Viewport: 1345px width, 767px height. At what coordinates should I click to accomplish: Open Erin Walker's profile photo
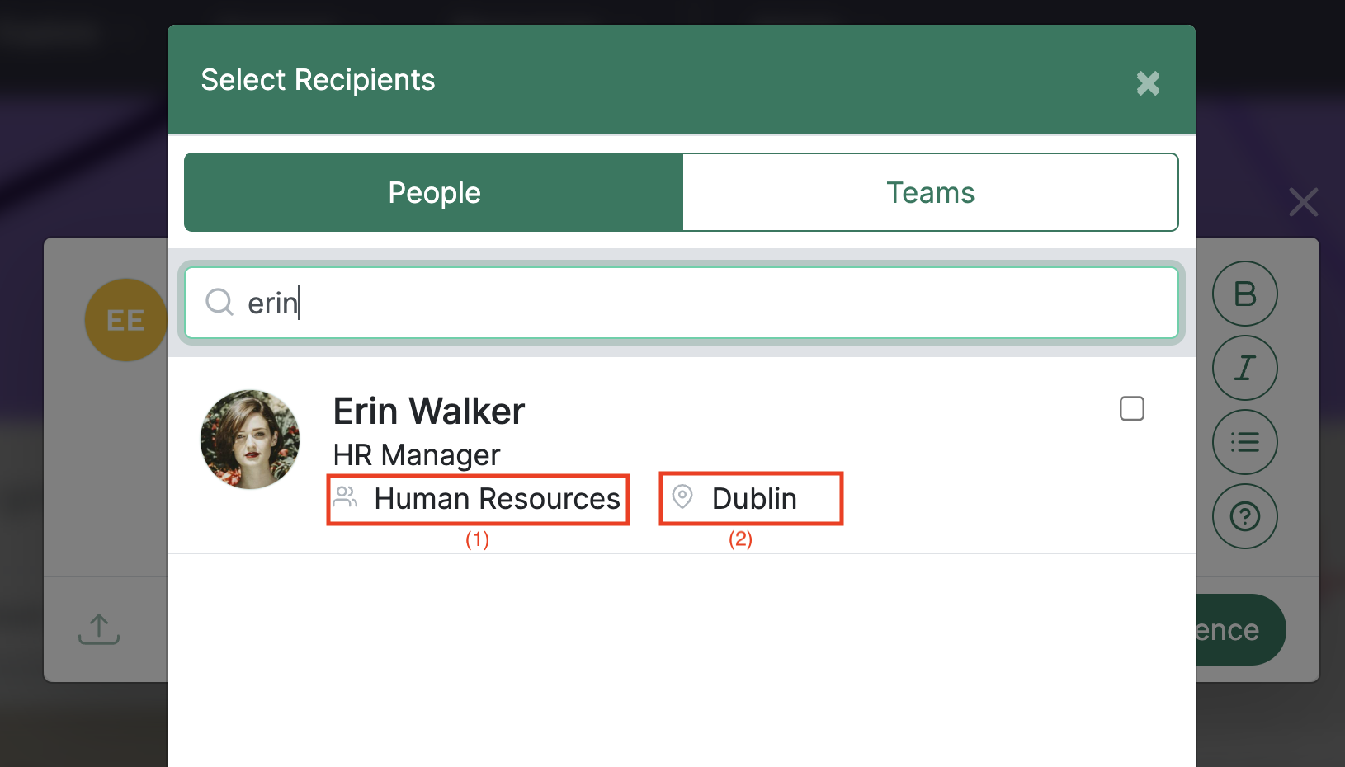click(250, 440)
